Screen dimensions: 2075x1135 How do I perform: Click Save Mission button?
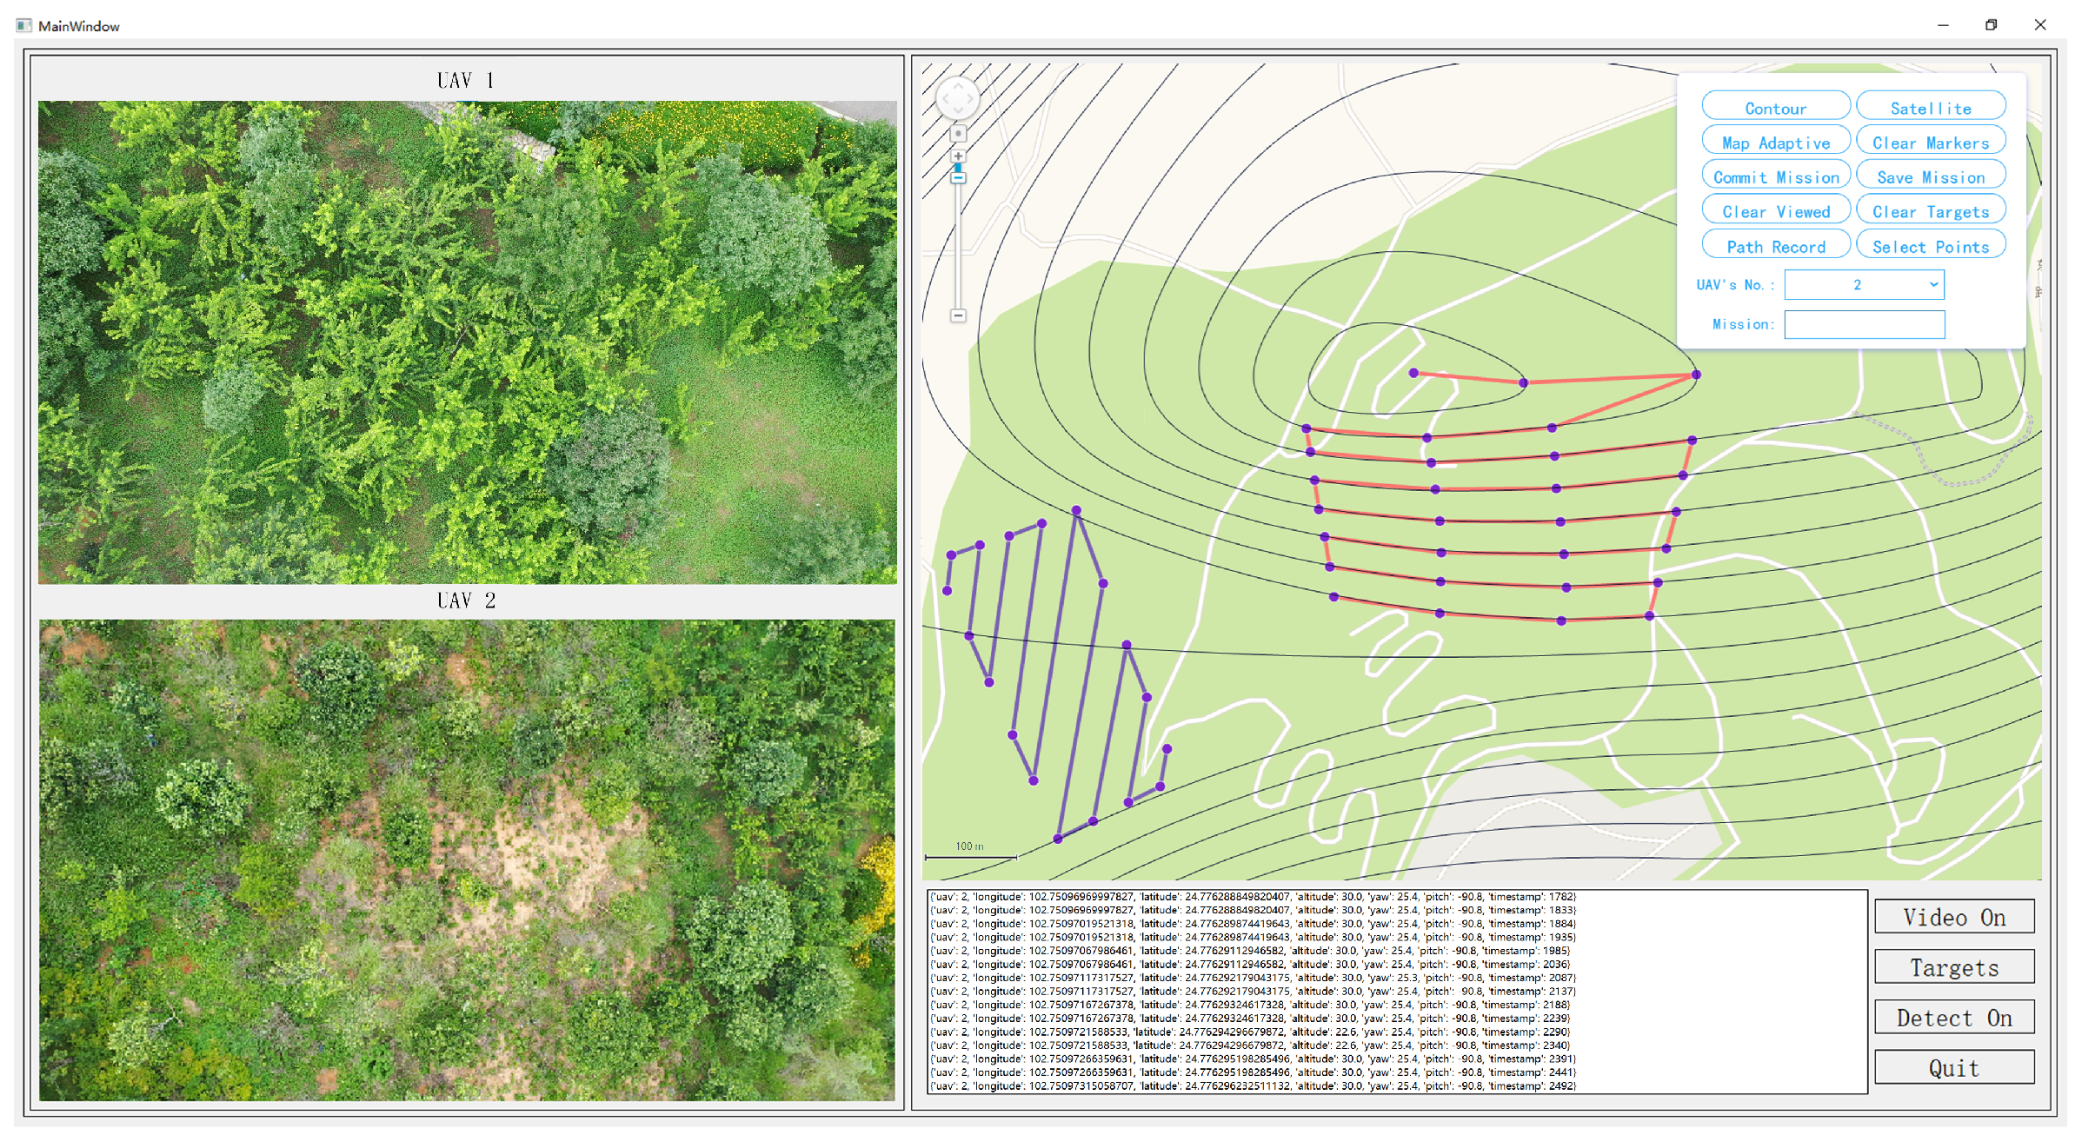[1930, 176]
